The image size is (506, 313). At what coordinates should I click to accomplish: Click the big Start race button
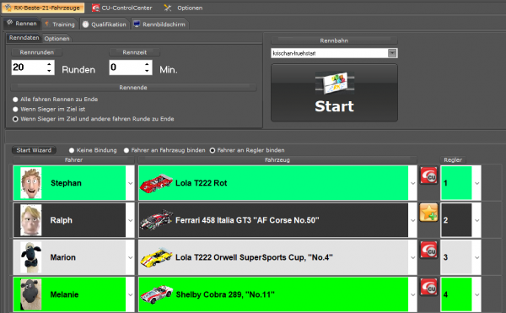(x=334, y=93)
